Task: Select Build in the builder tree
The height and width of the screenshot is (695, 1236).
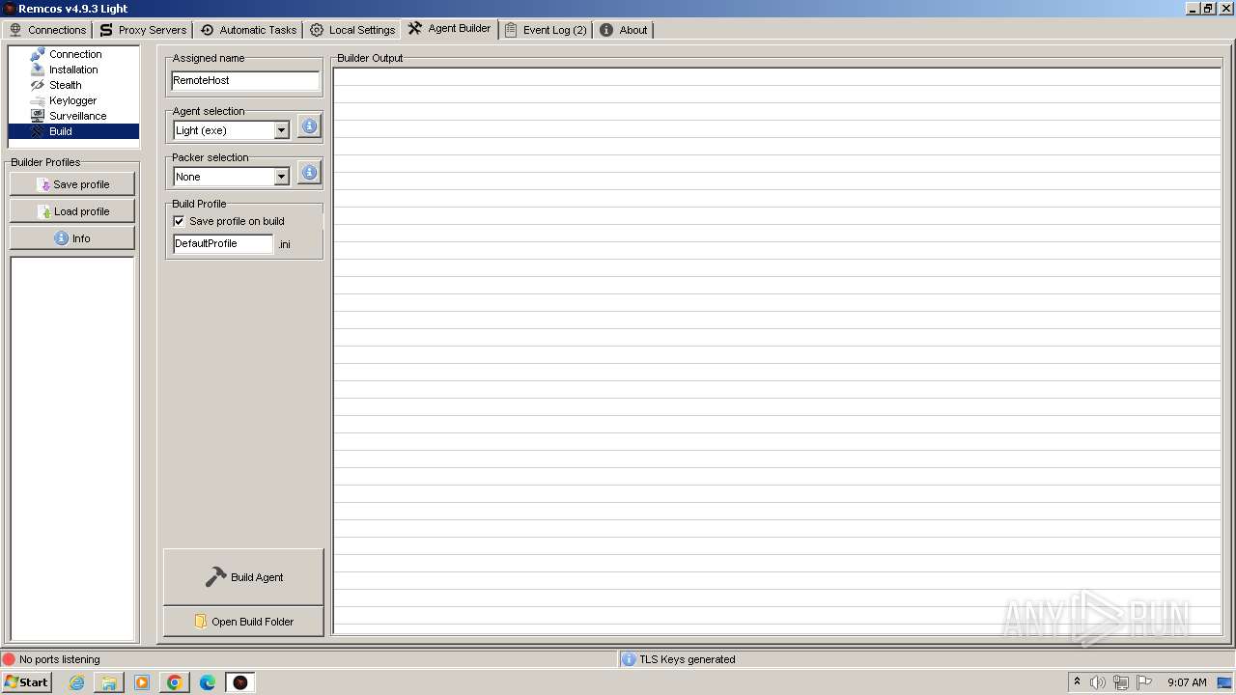Action: (73, 131)
